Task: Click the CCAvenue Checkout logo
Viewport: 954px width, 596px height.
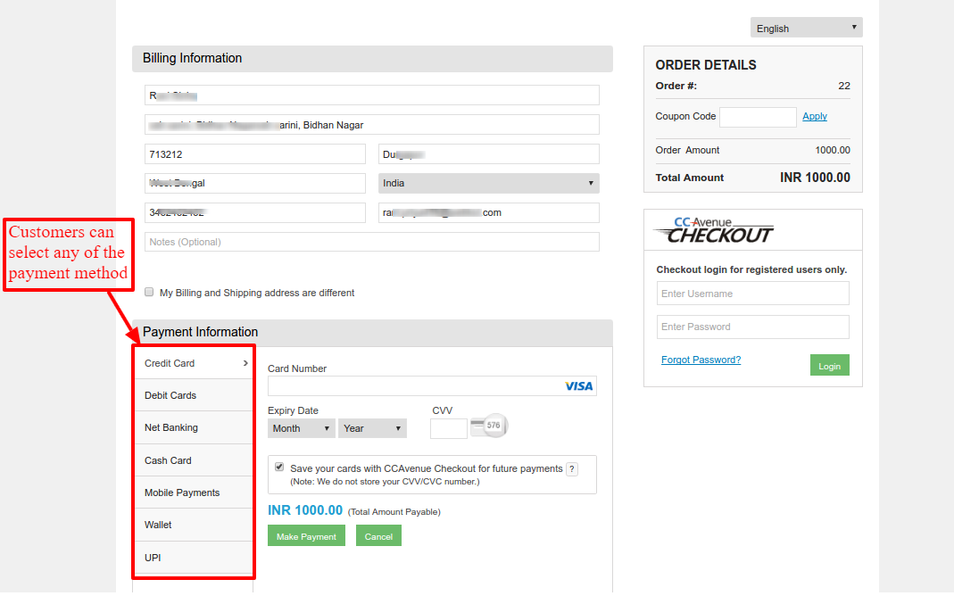Action: coord(714,230)
